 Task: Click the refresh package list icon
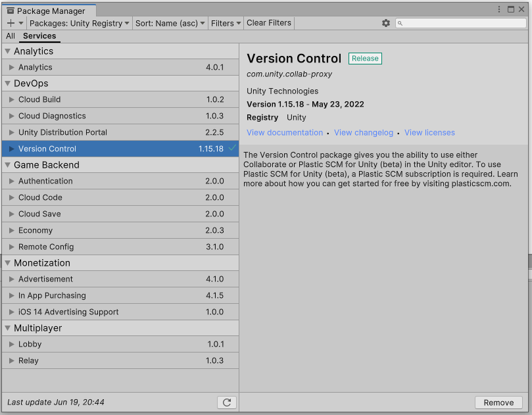pos(227,403)
